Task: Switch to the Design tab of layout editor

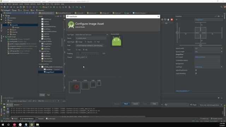Action: coord(42,95)
